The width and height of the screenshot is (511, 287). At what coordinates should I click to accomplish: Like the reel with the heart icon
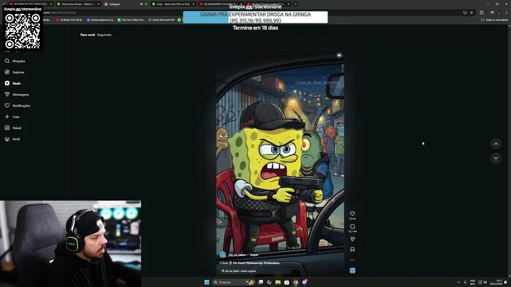pyautogui.click(x=353, y=214)
